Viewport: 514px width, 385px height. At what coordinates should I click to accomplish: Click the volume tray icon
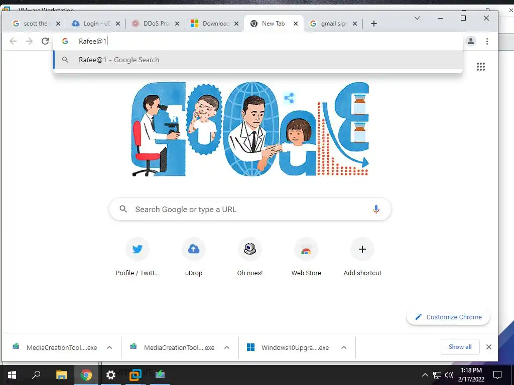(449, 375)
